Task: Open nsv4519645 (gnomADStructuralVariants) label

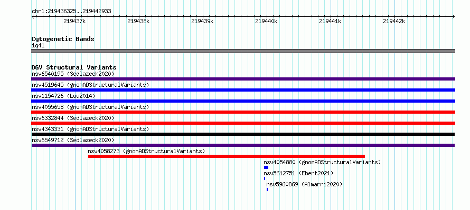Action: click(90, 85)
